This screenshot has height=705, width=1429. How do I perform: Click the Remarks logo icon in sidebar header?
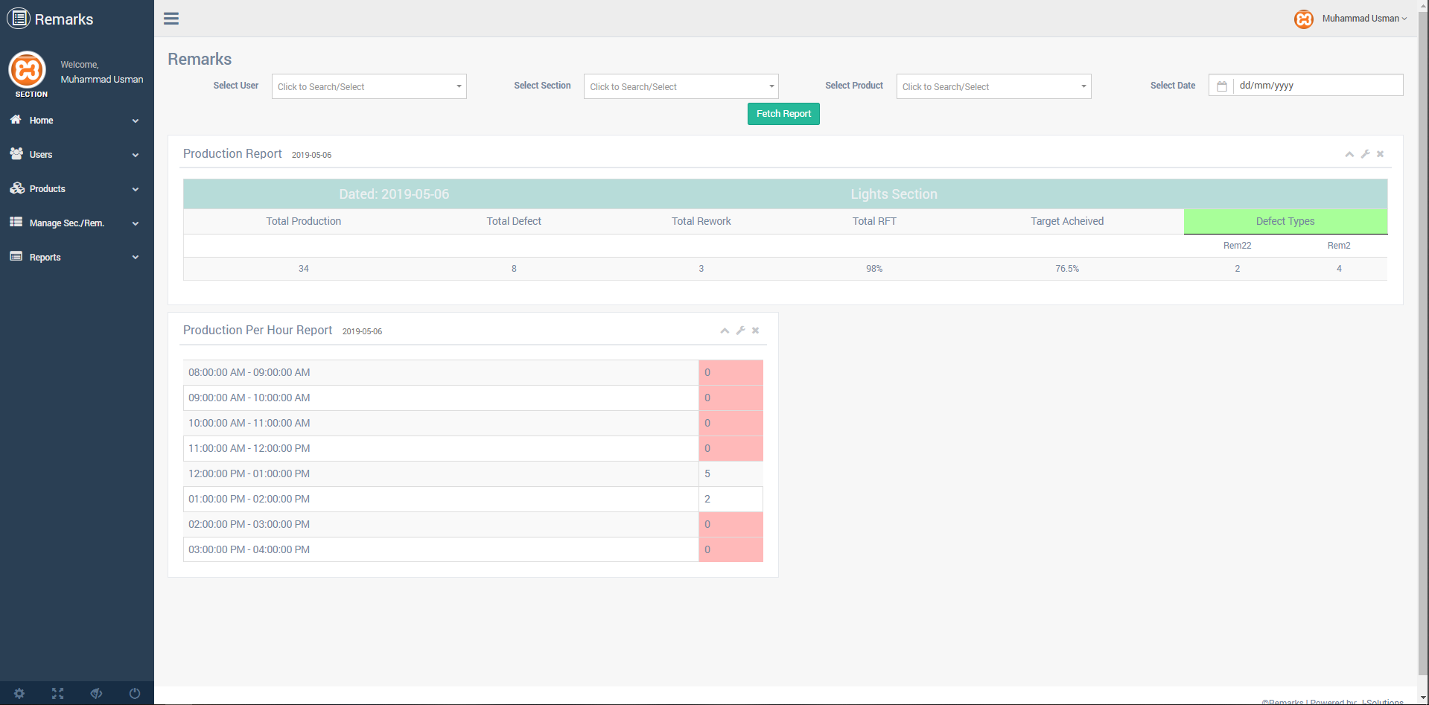(19, 19)
